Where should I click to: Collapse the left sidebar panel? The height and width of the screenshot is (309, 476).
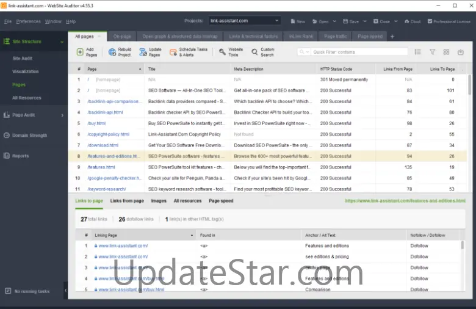[65, 291]
